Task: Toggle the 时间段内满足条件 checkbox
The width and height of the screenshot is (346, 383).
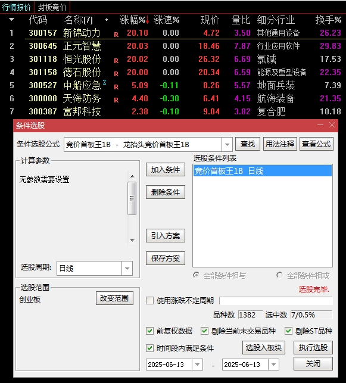Action: (x=149, y=348)
